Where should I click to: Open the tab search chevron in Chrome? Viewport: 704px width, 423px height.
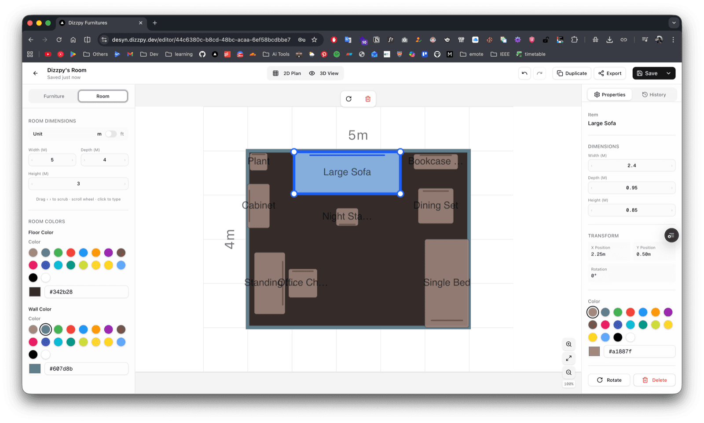click(x=674, y=23)
